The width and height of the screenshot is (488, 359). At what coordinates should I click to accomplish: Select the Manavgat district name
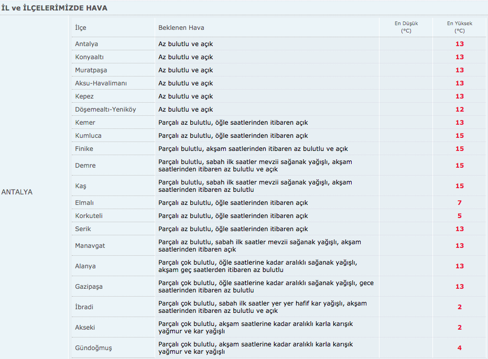coord(90,245)
